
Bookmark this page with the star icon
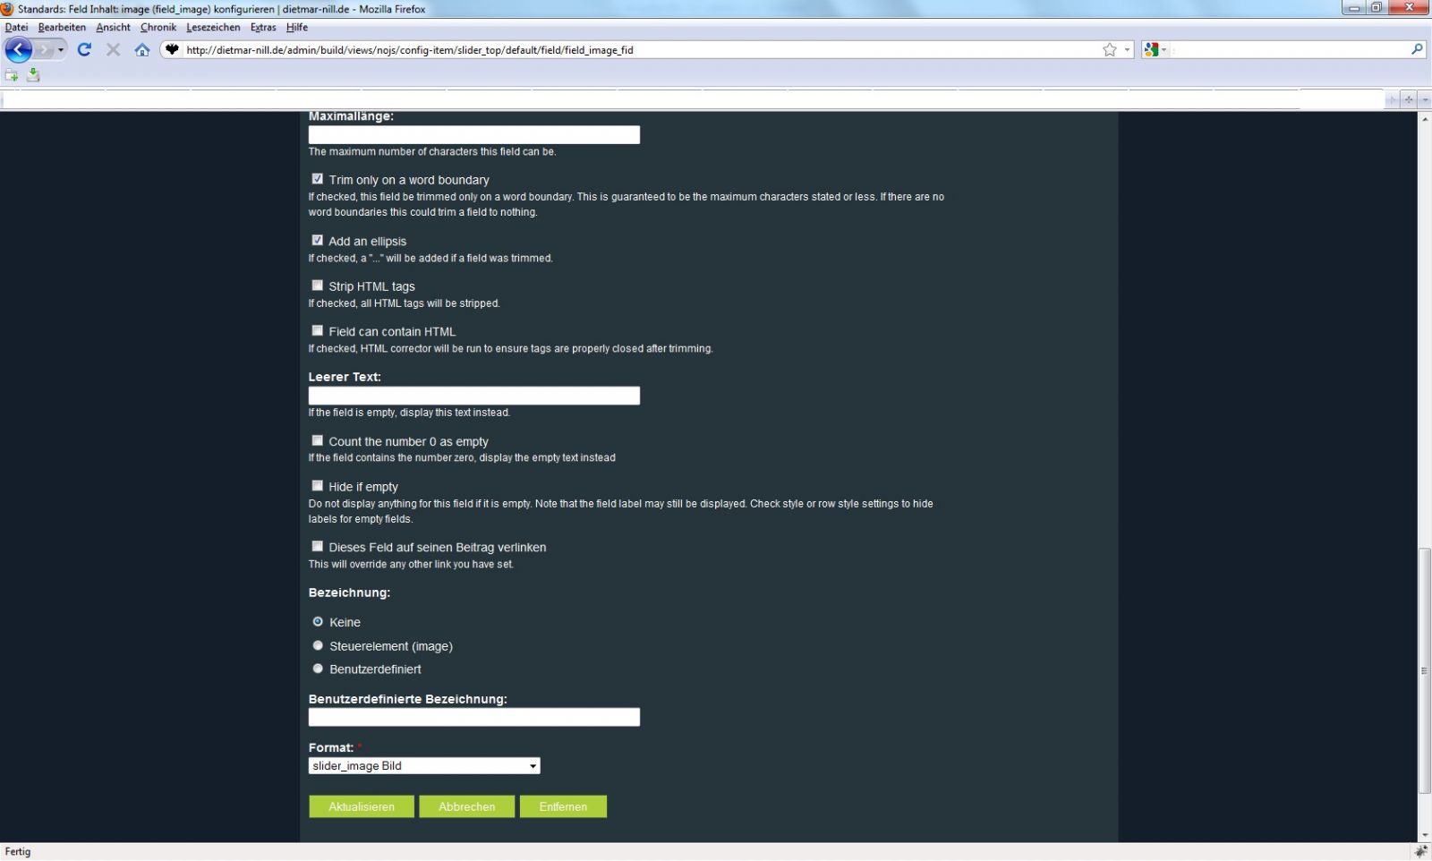coord(1110,50)
